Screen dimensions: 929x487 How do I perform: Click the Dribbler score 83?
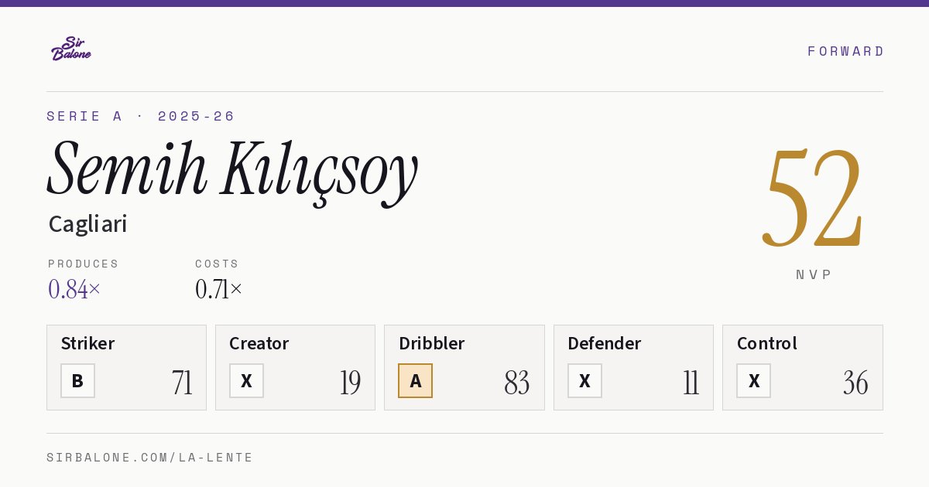point(517,383)
